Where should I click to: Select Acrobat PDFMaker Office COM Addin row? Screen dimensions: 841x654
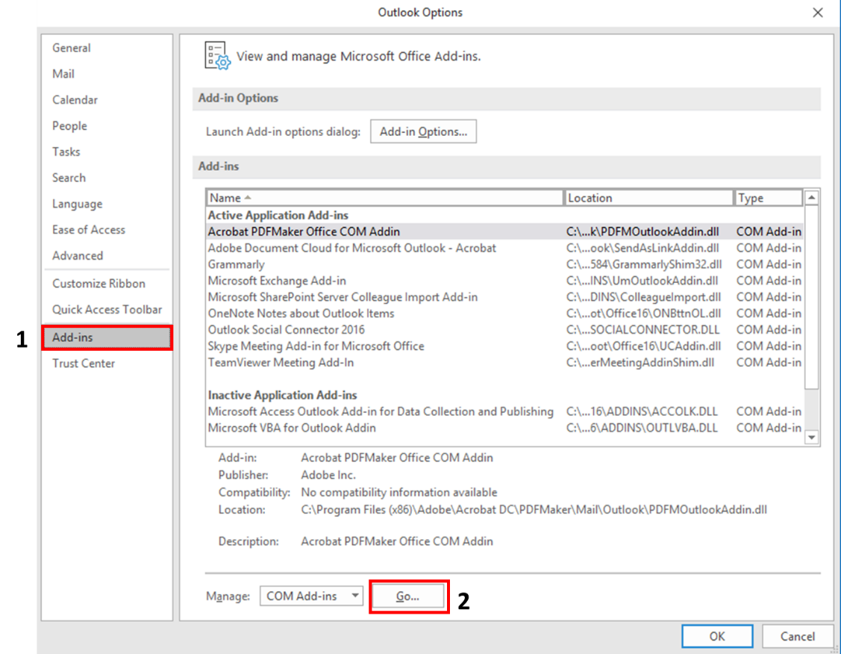point(504,231)
